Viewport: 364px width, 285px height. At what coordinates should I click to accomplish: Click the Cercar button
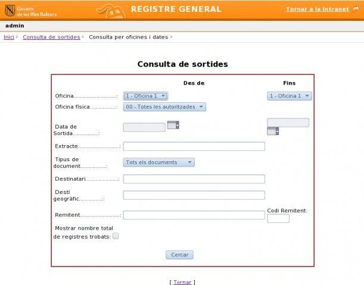179,255
